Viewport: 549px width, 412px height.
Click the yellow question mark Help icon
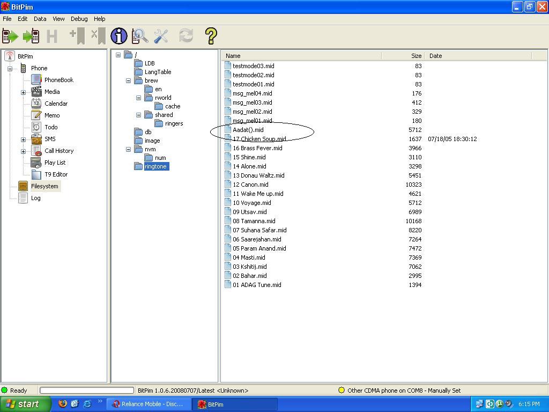click(211, 36)
